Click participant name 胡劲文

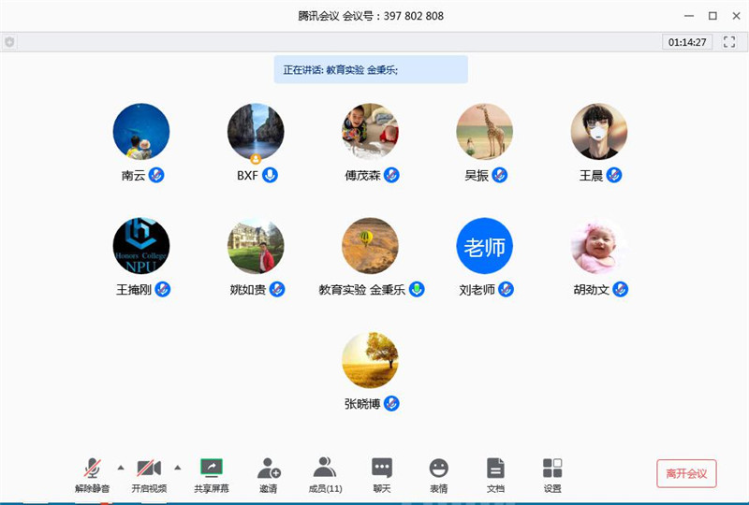click(592, 290)
